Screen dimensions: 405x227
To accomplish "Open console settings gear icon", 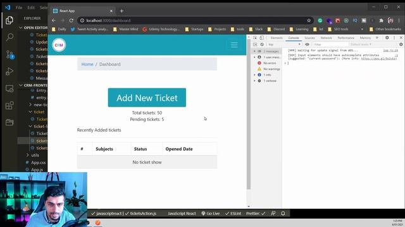I will click(x=401, y=44).
